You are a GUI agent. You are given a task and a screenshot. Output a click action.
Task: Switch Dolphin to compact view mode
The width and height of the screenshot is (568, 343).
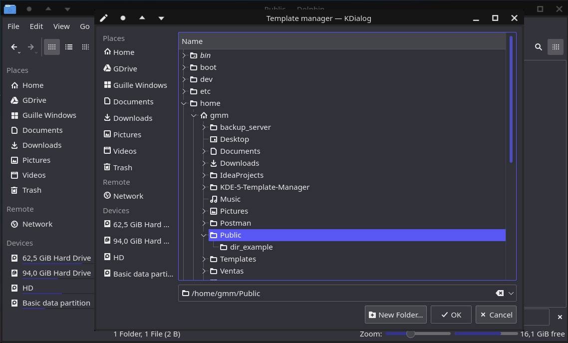pos(85,47)
